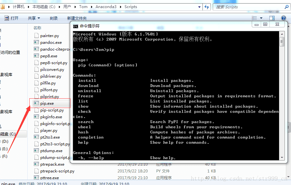Screen dimensions: 291x185
Task: Open the change view options dropdown arrow
Action: (261, 18)
